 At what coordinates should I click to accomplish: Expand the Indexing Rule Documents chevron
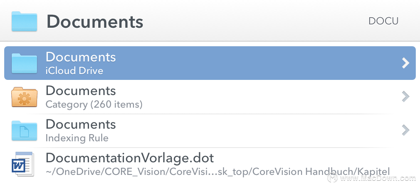(406, 130)
